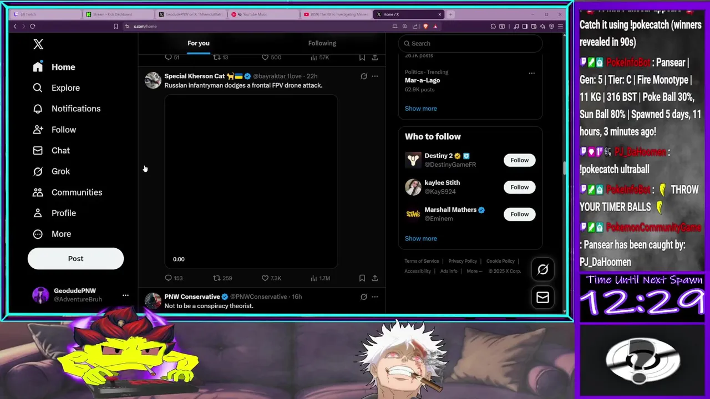Click the PNW Conservative avatar
Screen dimensions: 710x399
[x=153, y=301]
